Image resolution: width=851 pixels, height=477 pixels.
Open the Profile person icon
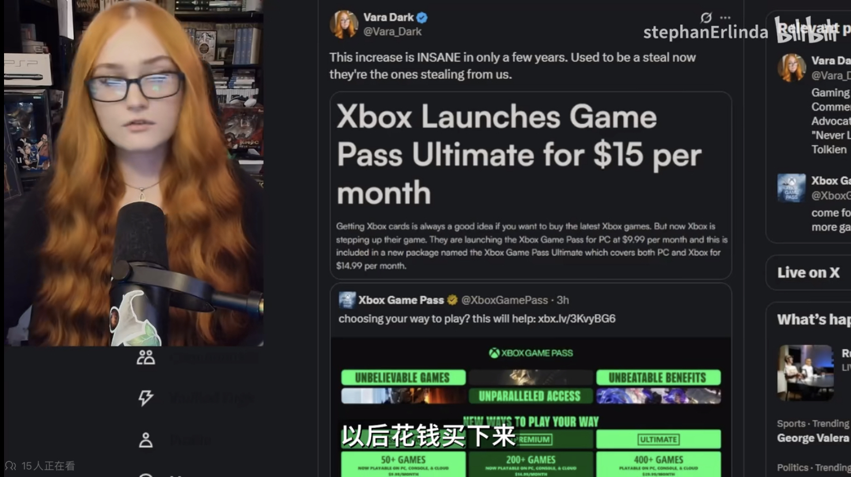(x=146, y=440)
